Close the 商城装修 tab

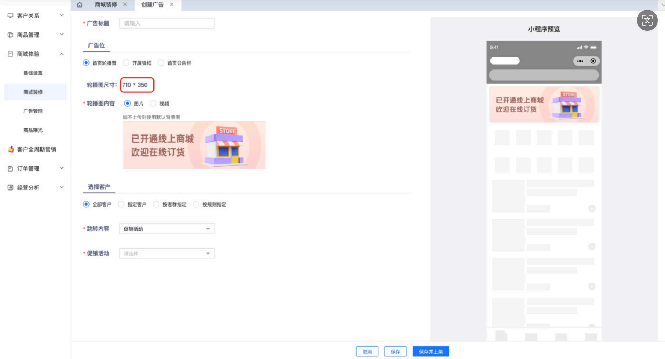tap(125, 5)
